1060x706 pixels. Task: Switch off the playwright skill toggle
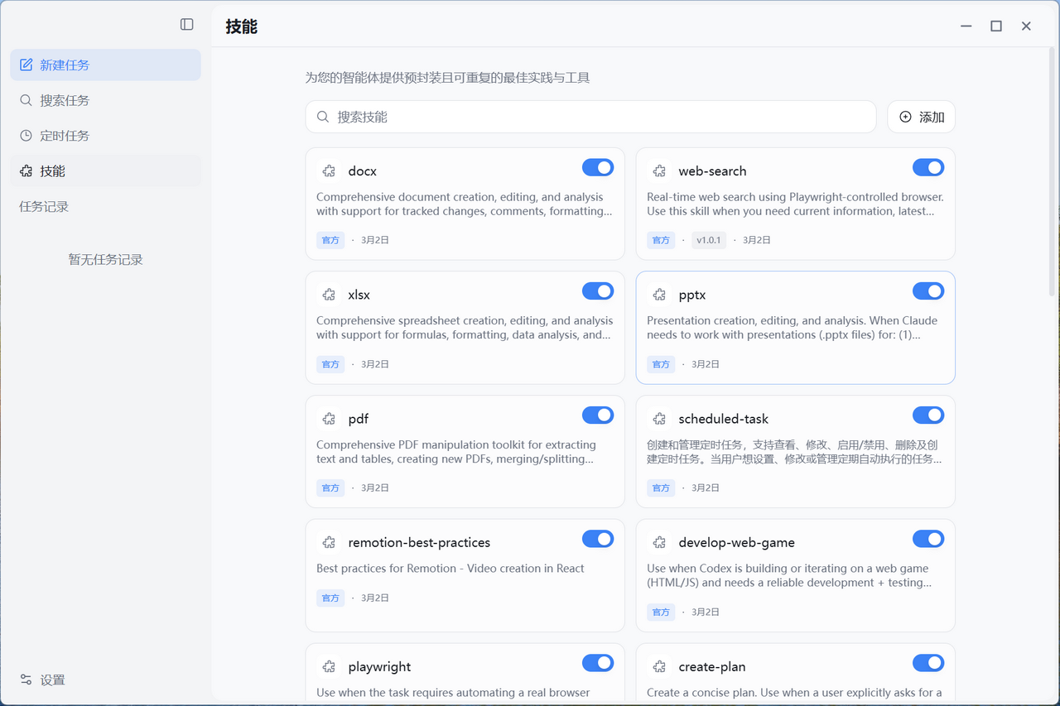598,663
